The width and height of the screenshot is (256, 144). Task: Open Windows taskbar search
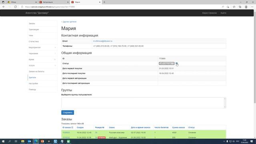click(x=10, y=141)
